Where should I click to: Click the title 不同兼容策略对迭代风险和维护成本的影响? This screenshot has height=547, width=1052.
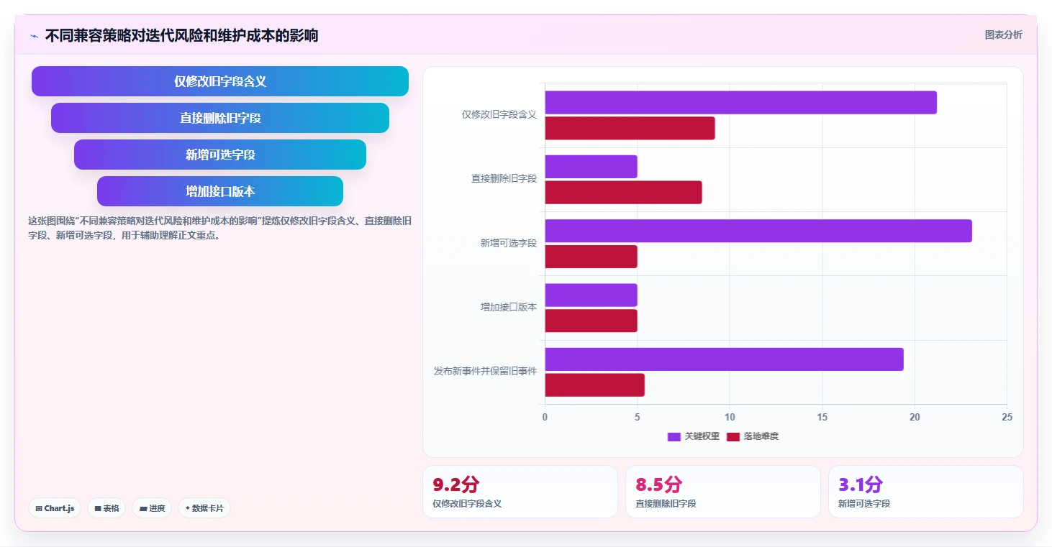pyautogui.click(x=181, y=35)
